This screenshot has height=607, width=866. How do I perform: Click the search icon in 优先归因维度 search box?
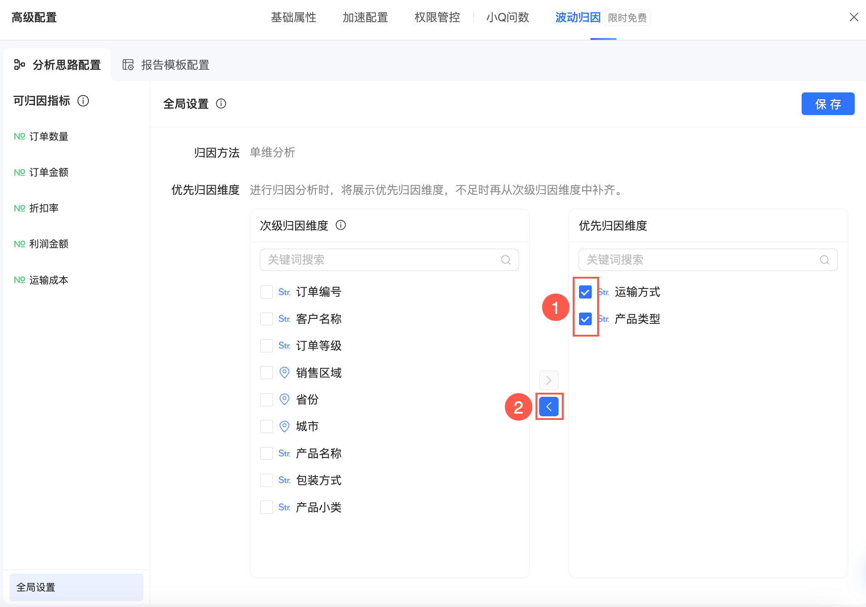tap(824, 260)
